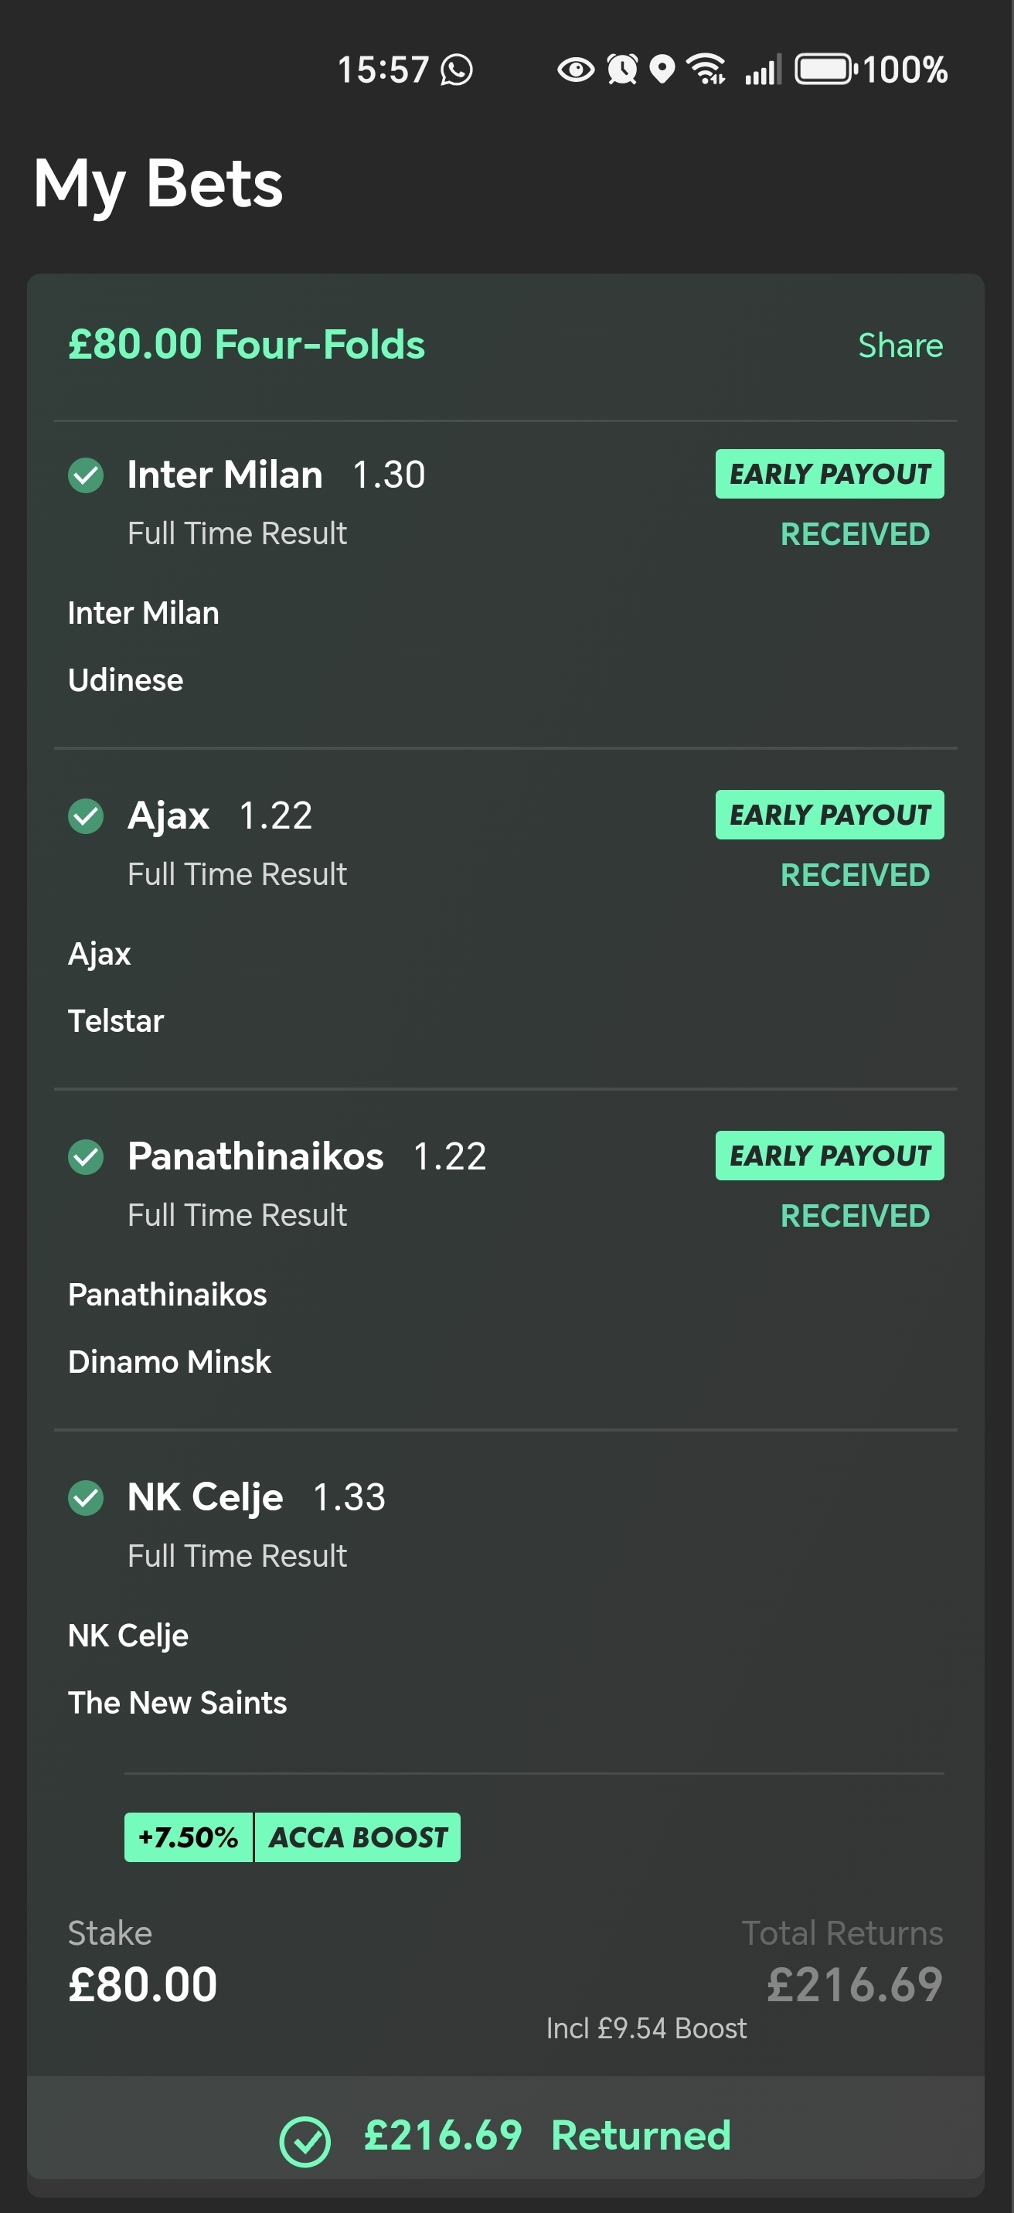Tap Inter Milan's Early Payout badge
This screenshot has height=2213, width=1014.
click(x=829, y=475)
